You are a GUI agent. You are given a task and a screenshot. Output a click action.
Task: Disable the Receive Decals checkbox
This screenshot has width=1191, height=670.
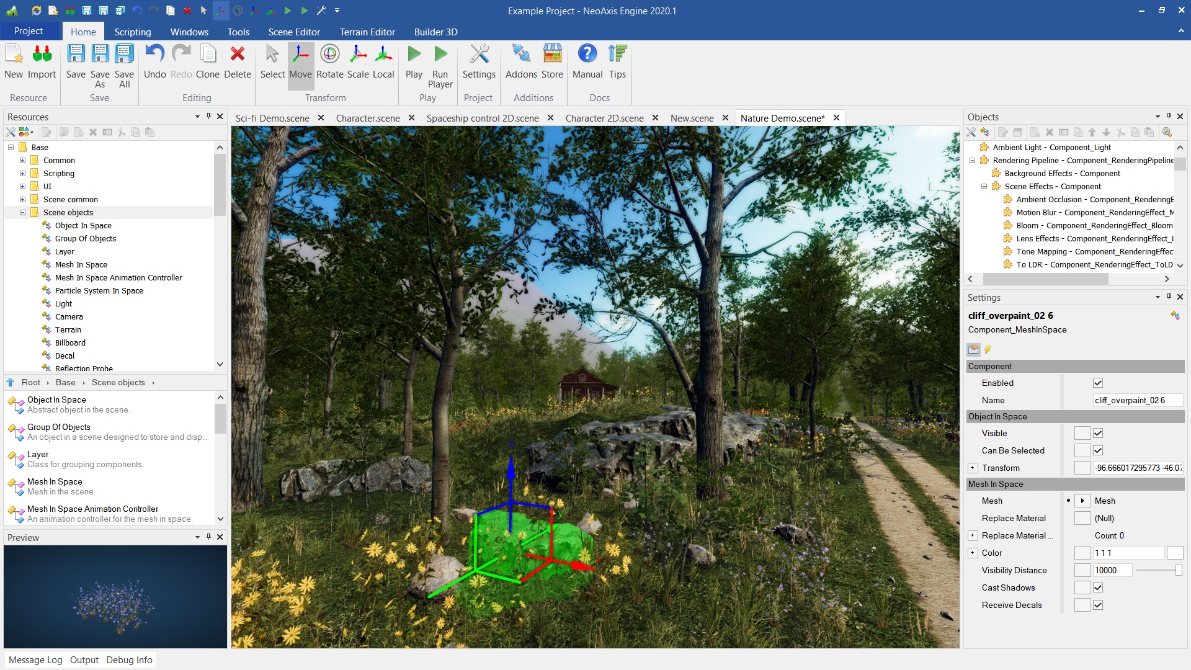(x=1097, y=605)
